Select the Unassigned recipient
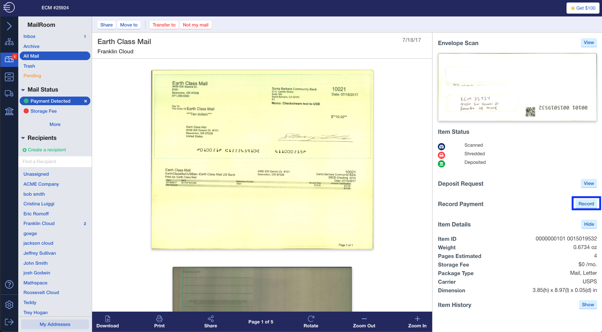The width and height of the screenshot is (602, 332). point(36,174)
